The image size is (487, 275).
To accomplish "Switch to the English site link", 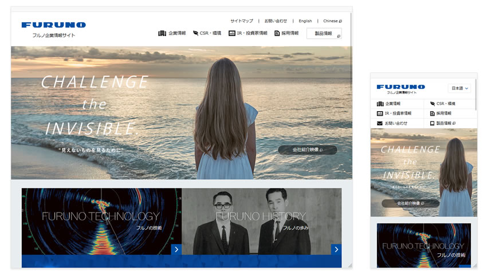I will pyautogui.click(x=305, y=21).
